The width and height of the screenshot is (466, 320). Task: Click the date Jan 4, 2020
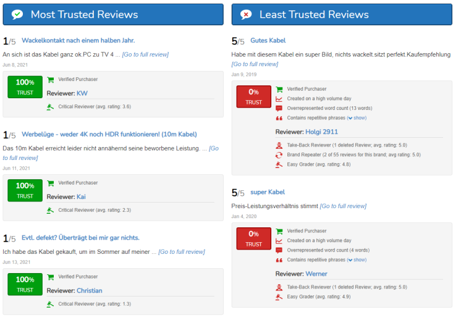click(x=244, y=216)
